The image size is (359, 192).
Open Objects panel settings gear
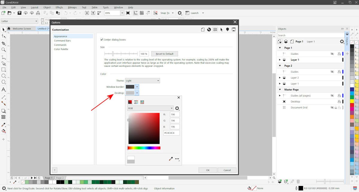[x=342, y=42]
